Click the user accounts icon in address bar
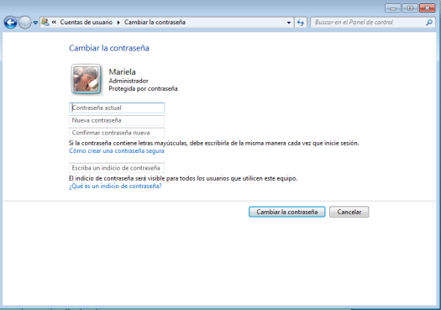 tap(45, 22)
